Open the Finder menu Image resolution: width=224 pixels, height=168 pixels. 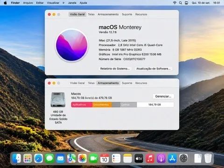tap(15, 3)
